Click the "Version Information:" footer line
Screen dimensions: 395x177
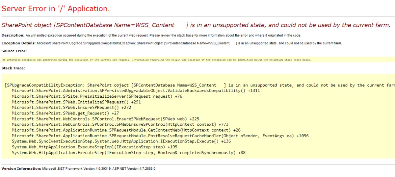78,169
